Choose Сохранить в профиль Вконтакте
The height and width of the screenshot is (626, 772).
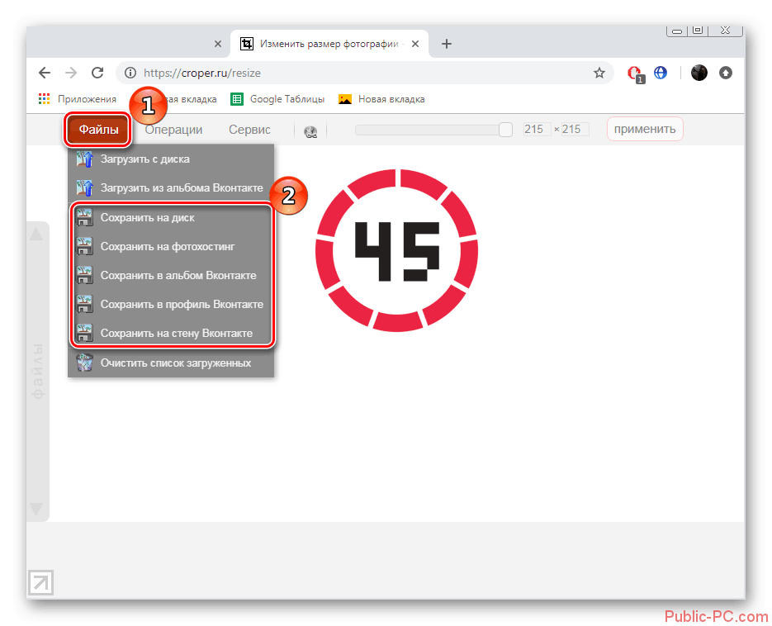tap(171, 305)
